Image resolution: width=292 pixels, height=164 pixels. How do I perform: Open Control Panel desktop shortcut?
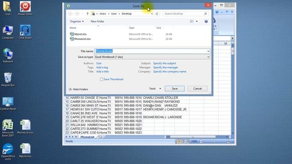click(x=8, y=103)
